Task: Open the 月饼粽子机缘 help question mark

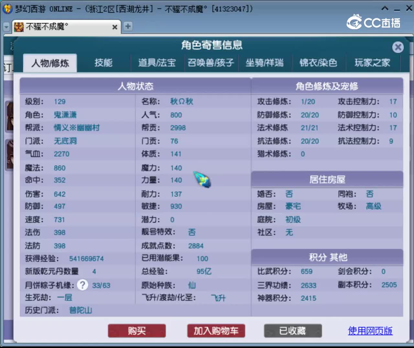Action: tap(82, 285)
